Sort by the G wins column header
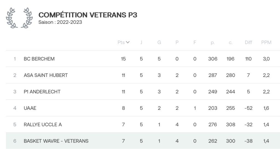Viewport: 280px width, 156px height. tap(159, 42)
